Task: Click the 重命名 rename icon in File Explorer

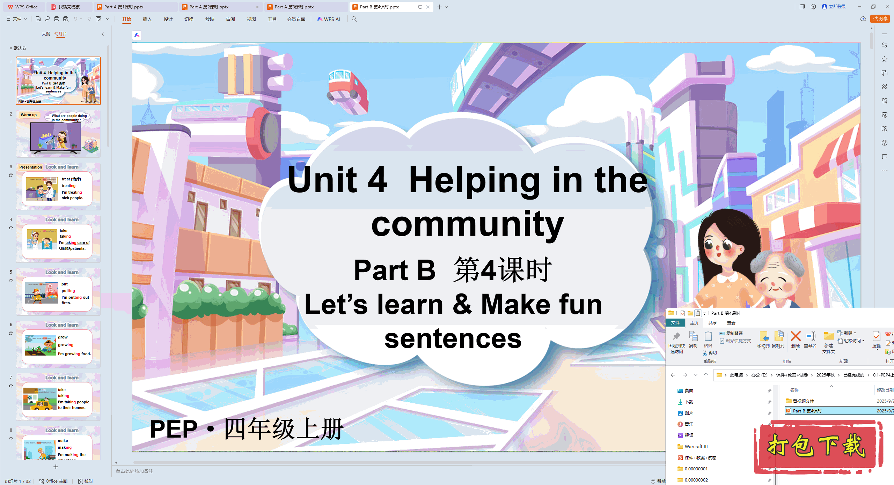Action: click(x=811, y=339)
